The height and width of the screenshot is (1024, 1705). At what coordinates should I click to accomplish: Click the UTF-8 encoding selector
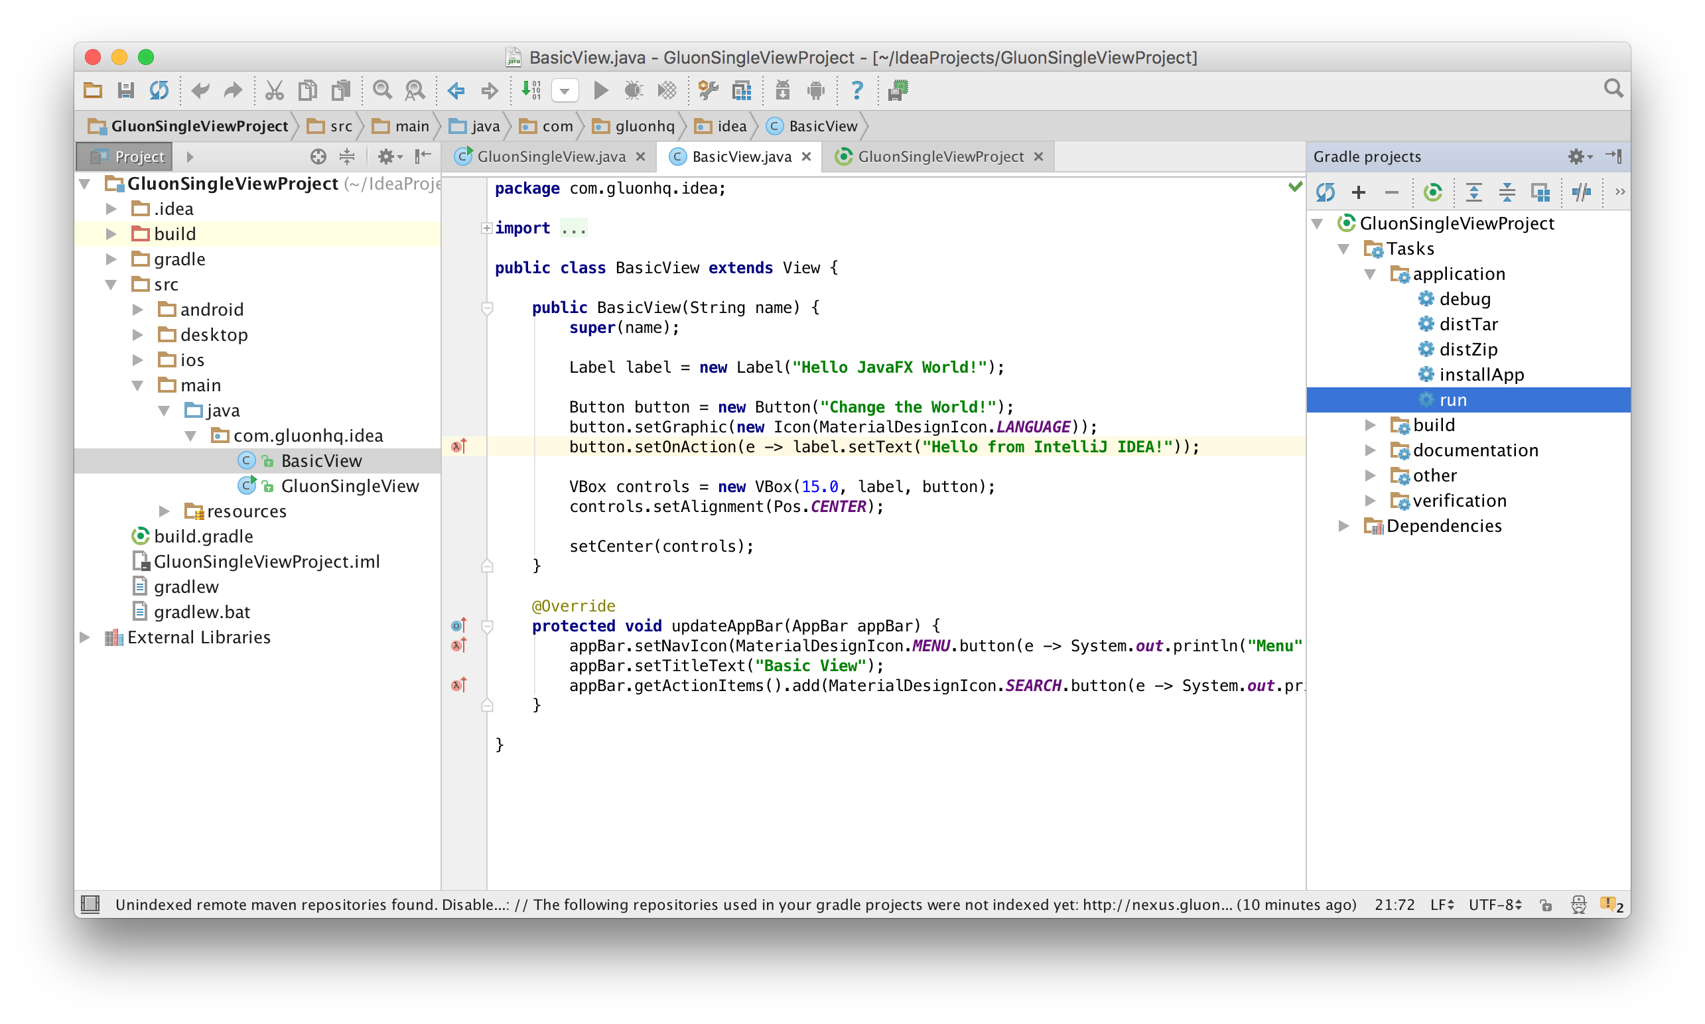[x=1495, y=905]
